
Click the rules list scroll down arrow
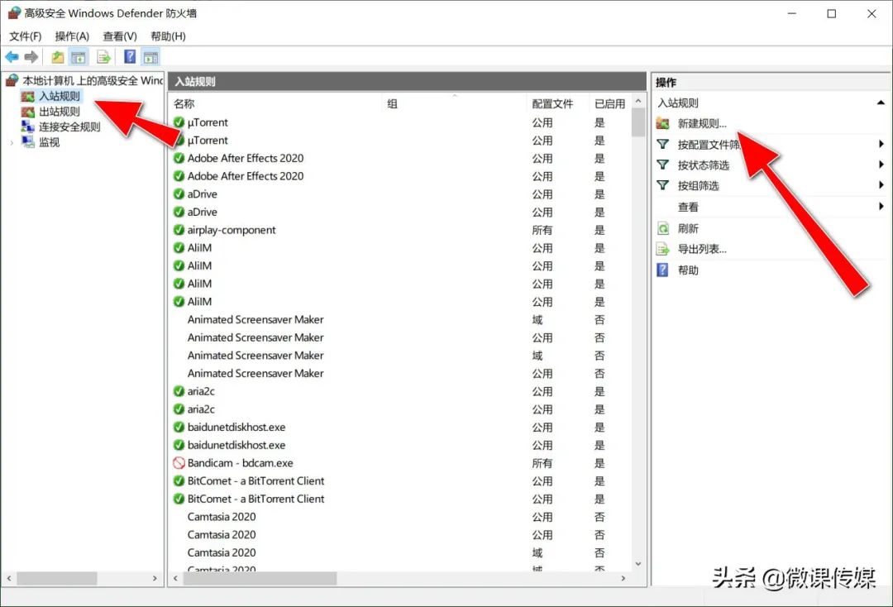tap(638, 564)
